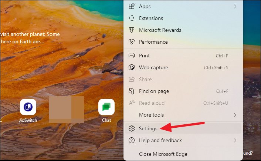Open the Extensions menu entry
Viewport: 261px width, 161px height.
coord(183,18)
